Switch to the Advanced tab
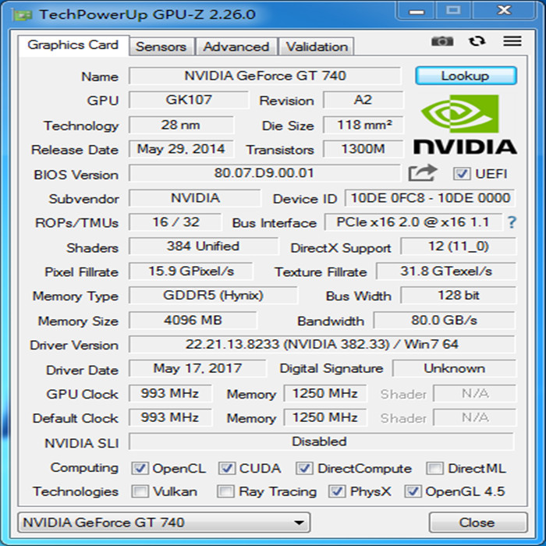The height and width of the screenshot is (546, 546). (x=236, y=47)
